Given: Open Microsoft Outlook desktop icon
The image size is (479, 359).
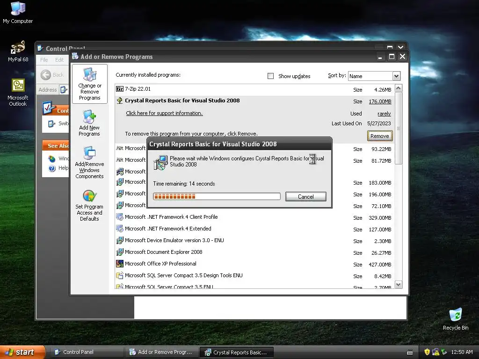Looking at the screenshot, I should pyautogui.click(x=18, y=92).
